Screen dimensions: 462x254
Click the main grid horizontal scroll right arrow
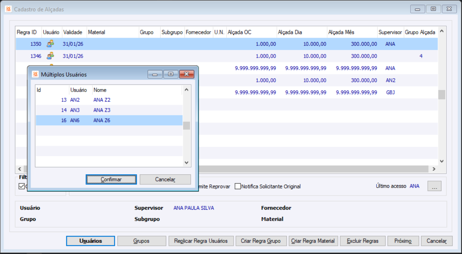pos(434,169)
